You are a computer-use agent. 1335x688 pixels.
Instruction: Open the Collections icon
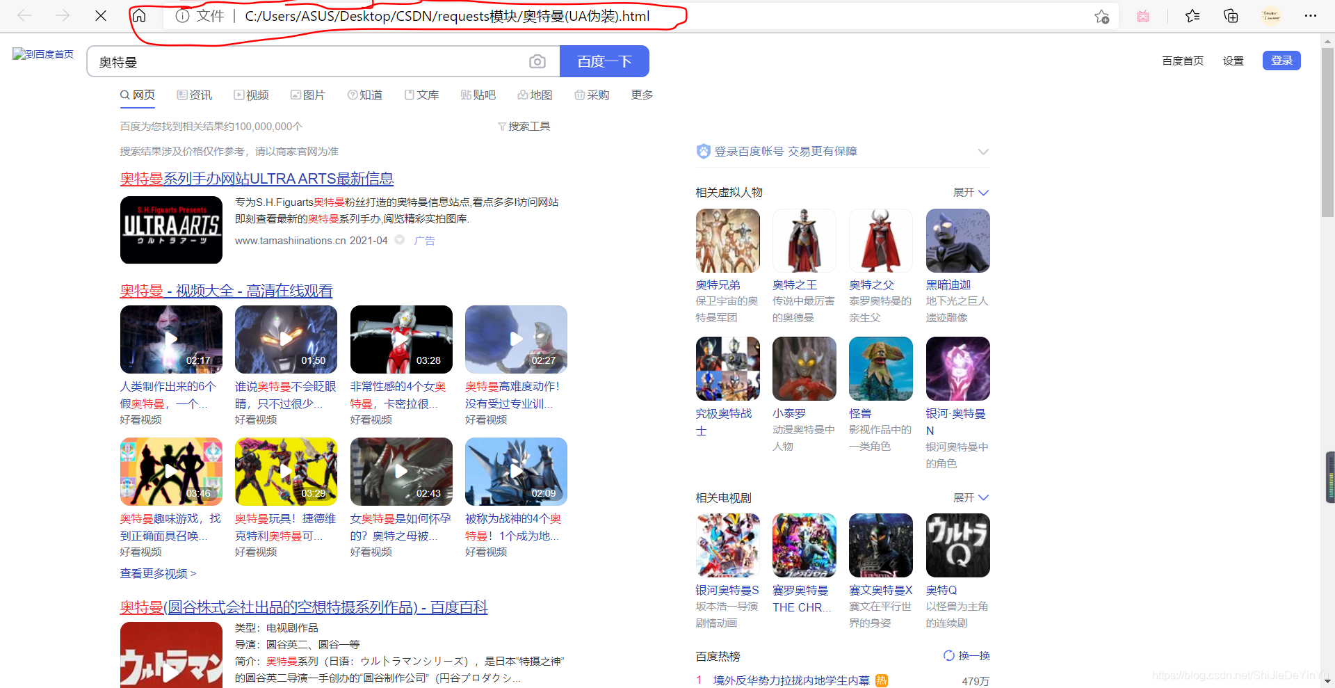(1231, 16)
